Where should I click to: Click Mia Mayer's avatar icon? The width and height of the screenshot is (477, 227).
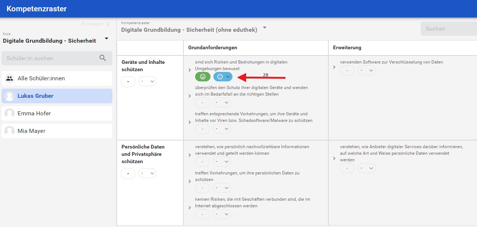[x=10, y=131]
